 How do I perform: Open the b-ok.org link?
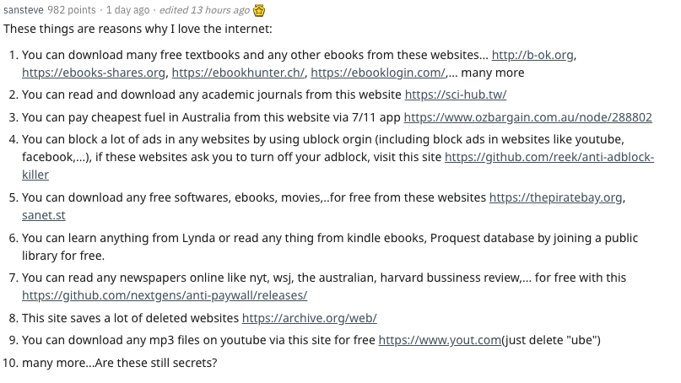[x=532, y=55]
